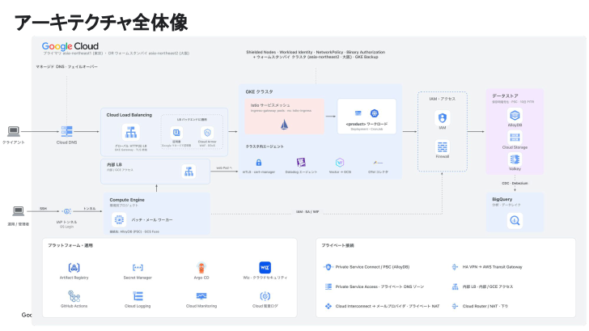Click the 'CDC・Debezium' arrow label
Image resolution: width=589 pixels, height=331 pixels.
(515, 184)
